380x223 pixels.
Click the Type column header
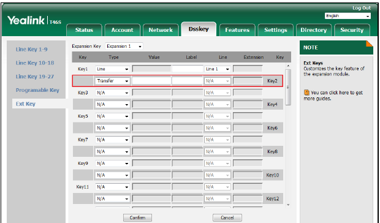pyautogui.click(x=113, y=58)
